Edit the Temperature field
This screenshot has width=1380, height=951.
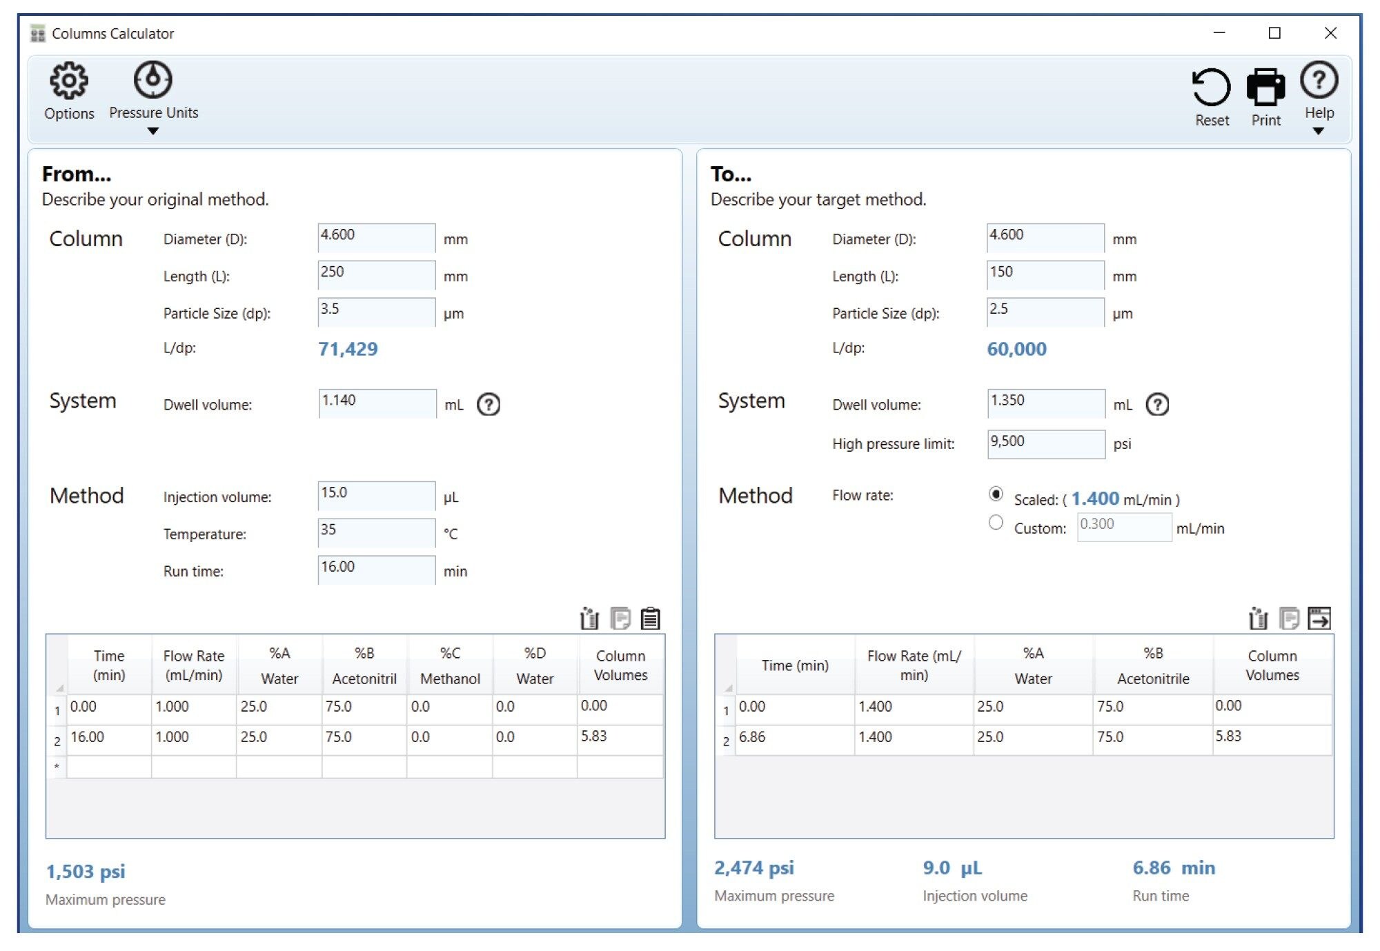[x=377, y=533]
